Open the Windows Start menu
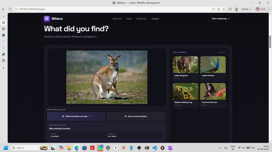 [6, 148]
